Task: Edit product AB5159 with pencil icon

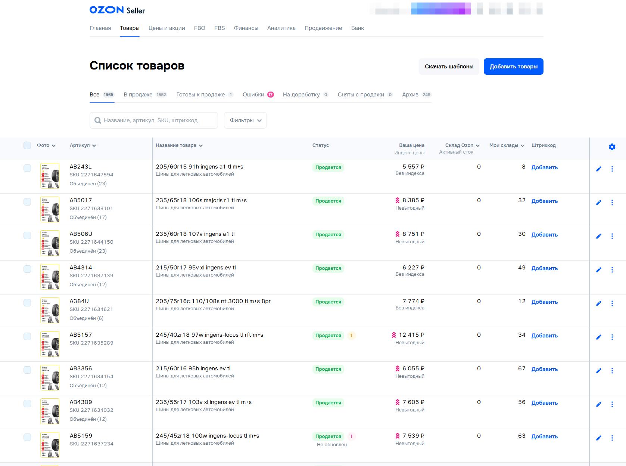Action: pyautogui.click(x=599, y=438)
